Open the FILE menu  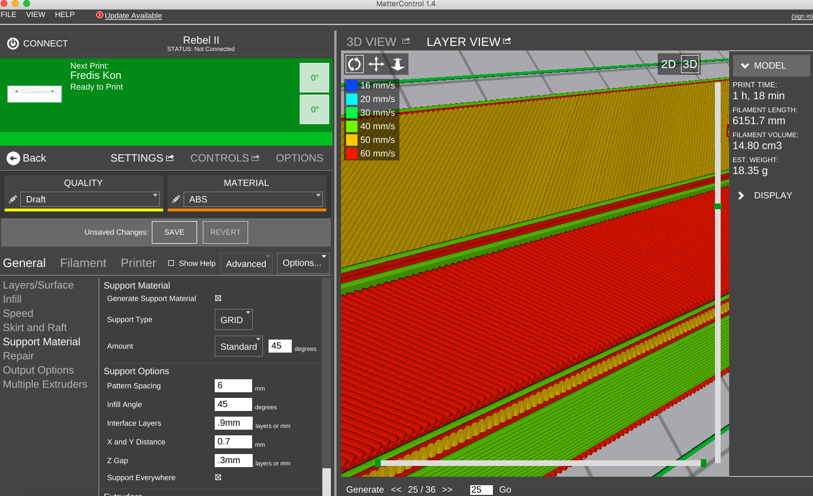[x=8, y=15]
